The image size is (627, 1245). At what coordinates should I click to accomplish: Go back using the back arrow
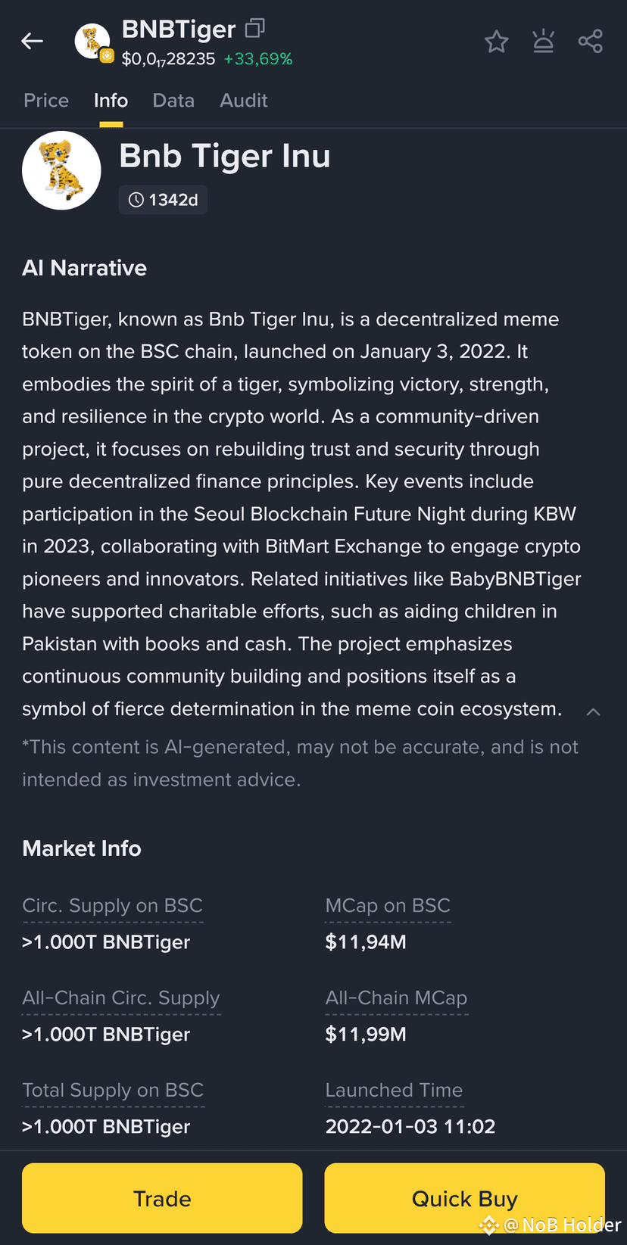[32, 41]
